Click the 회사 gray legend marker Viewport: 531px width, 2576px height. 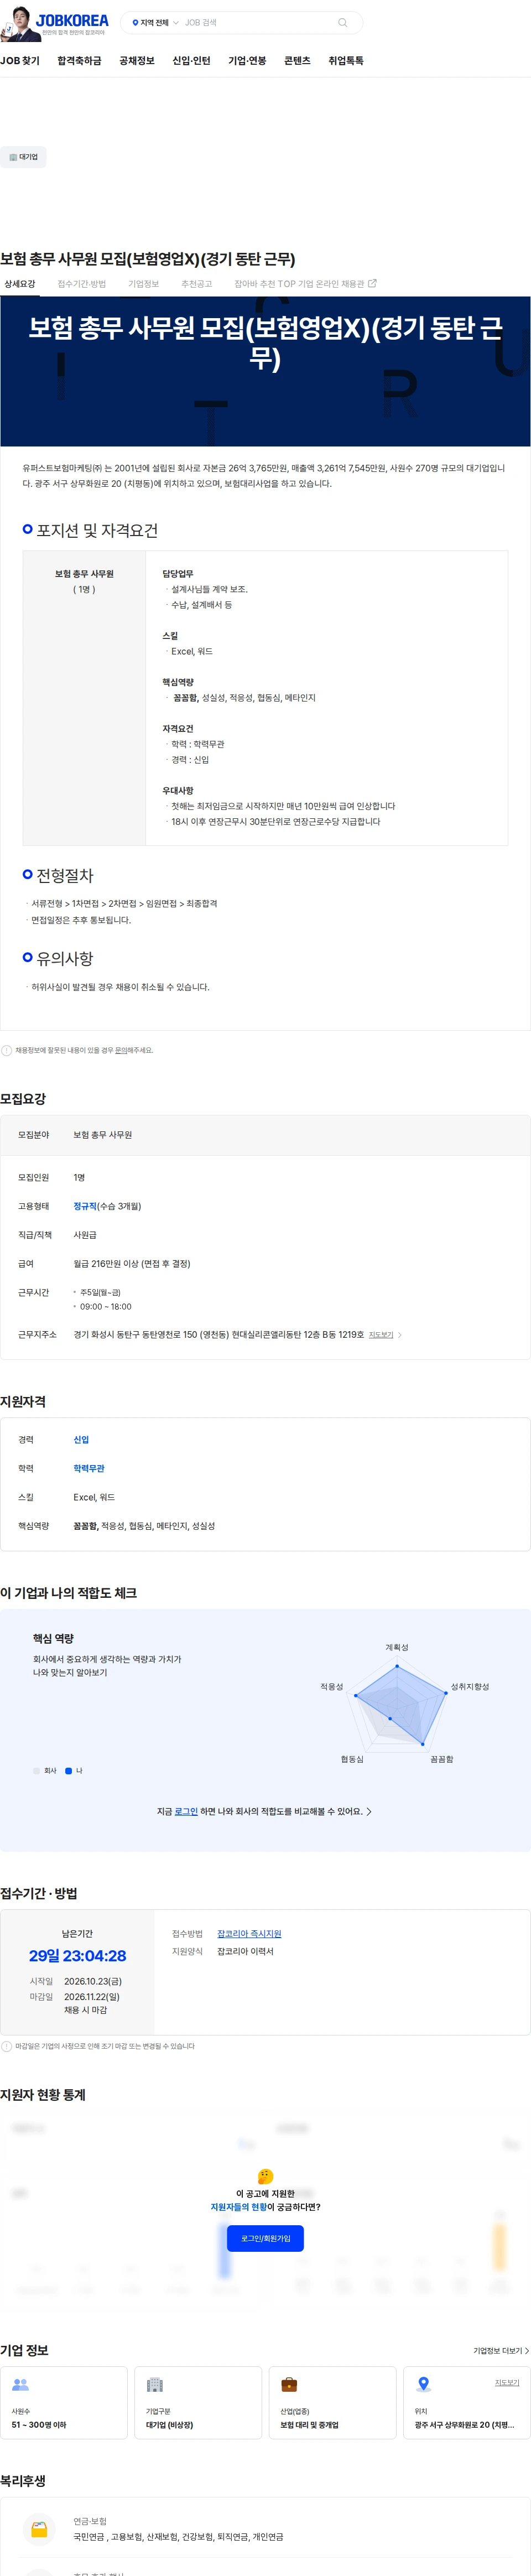(x=36, y=1770)
